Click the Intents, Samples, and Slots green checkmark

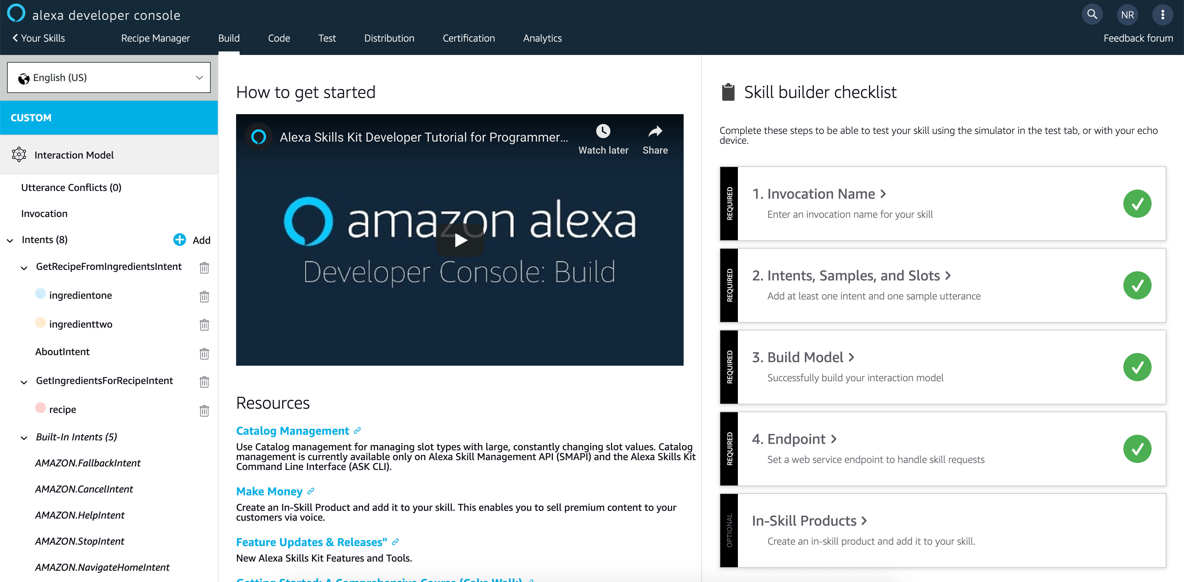[x=1137, y=285]
